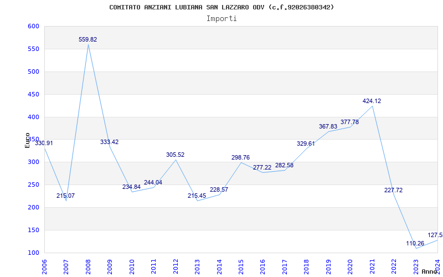Viewport: 443px width, 277px height.
Task: Click the 400 y-axis tick label
Action: point(33,117)
